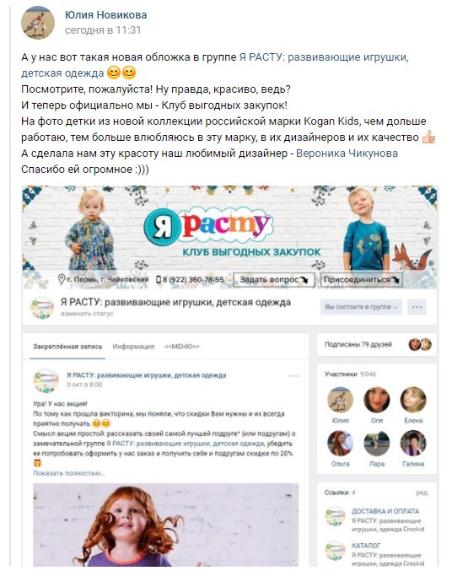Switch to the Информация tab
Image resolution: width=452 pixels, height=576 pixels.
coord(133,347)
